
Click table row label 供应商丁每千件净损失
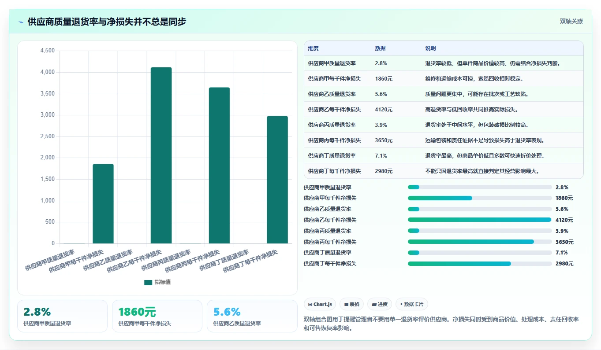pyautogui.click(x=335, y=171)
